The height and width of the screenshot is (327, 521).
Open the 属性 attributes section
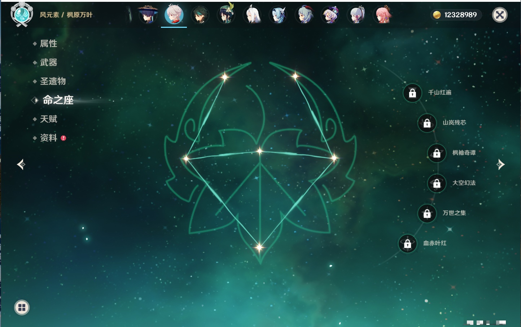click(x=48, y=44)
